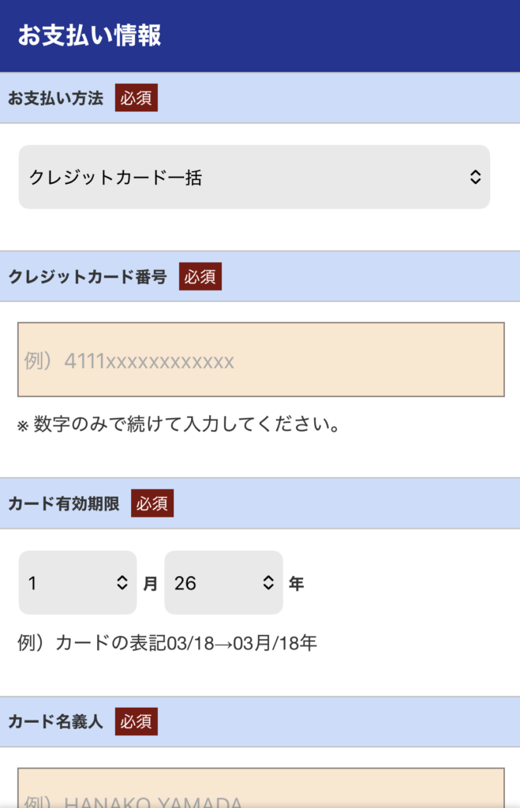Click the カード名義人 section label
Screen dimensions: 520x808
pos(55,721)
